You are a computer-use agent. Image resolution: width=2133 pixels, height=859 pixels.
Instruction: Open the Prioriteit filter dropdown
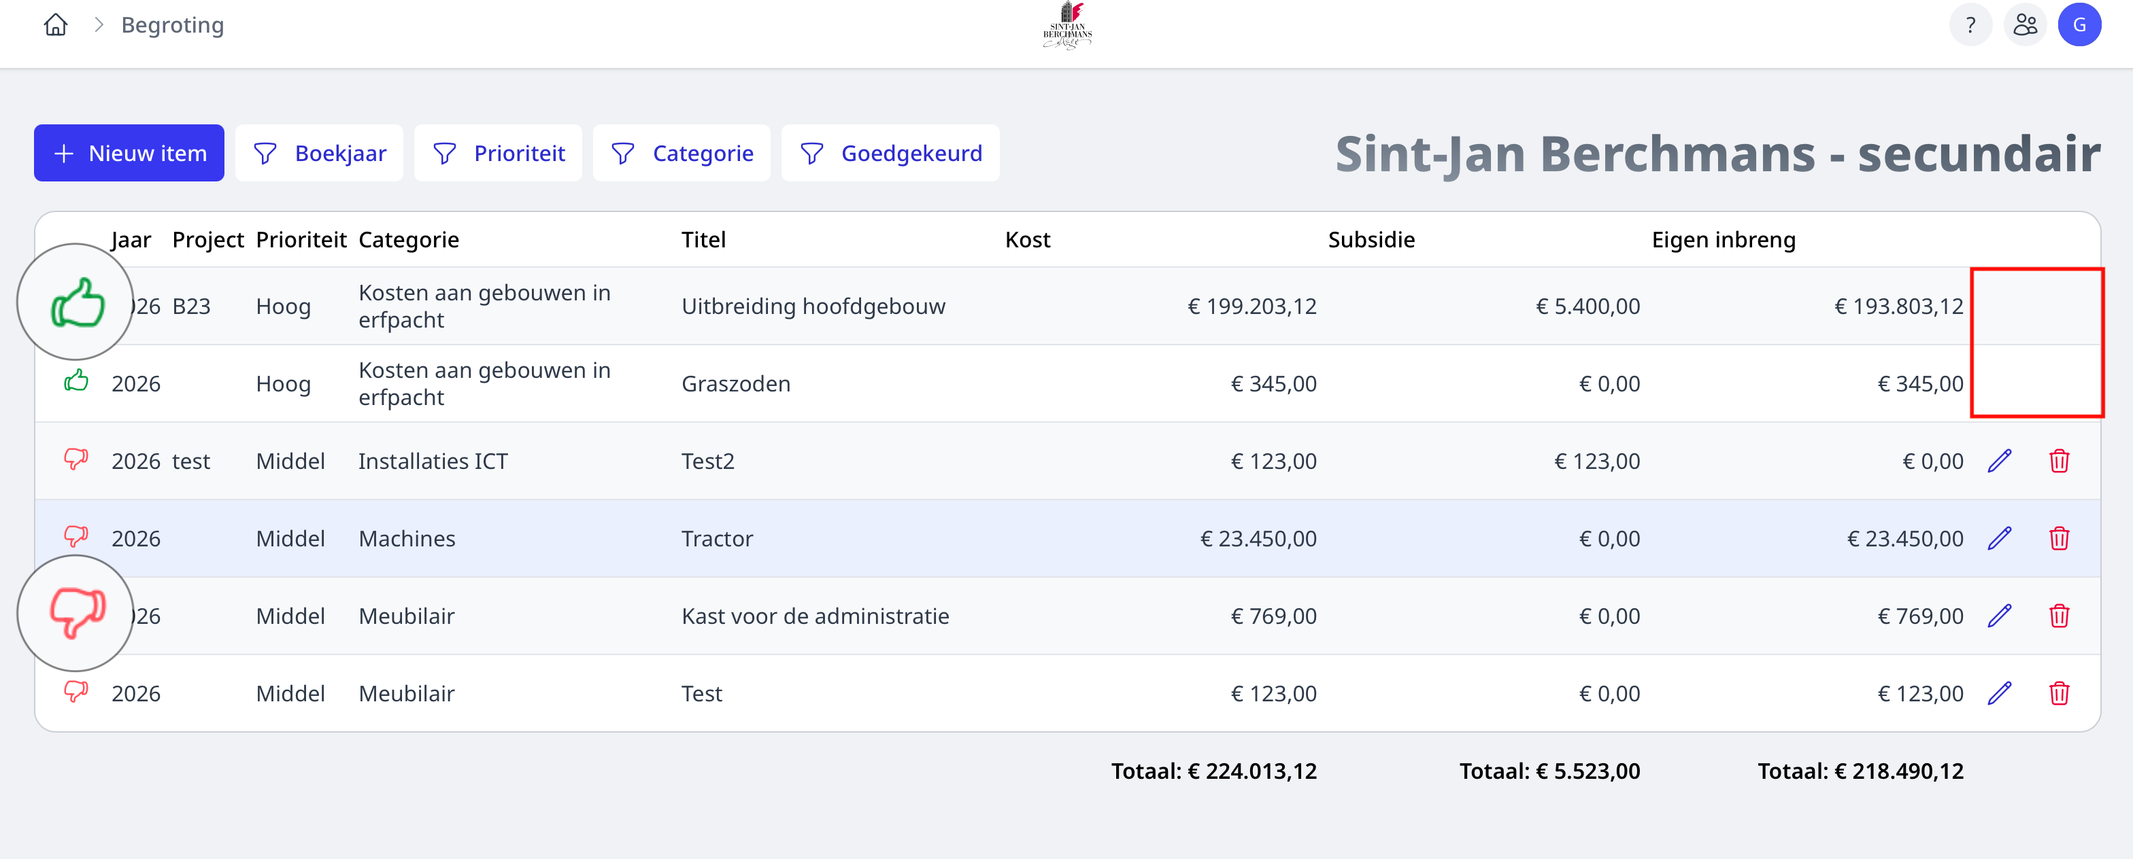point(499,153)
